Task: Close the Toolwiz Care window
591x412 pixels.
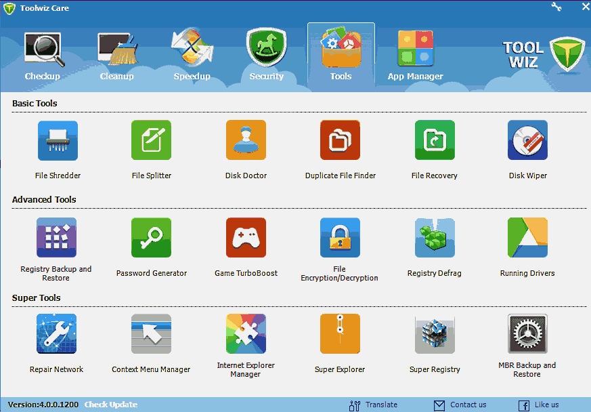Action: click(x=586, y=6)
